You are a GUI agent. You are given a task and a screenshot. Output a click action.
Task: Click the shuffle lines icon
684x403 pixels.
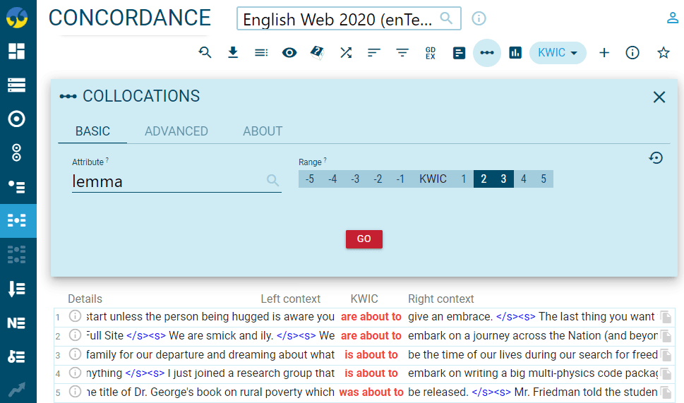pos(346,53)
